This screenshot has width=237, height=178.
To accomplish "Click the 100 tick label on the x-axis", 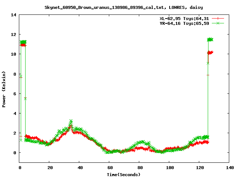I will point(169,168).
